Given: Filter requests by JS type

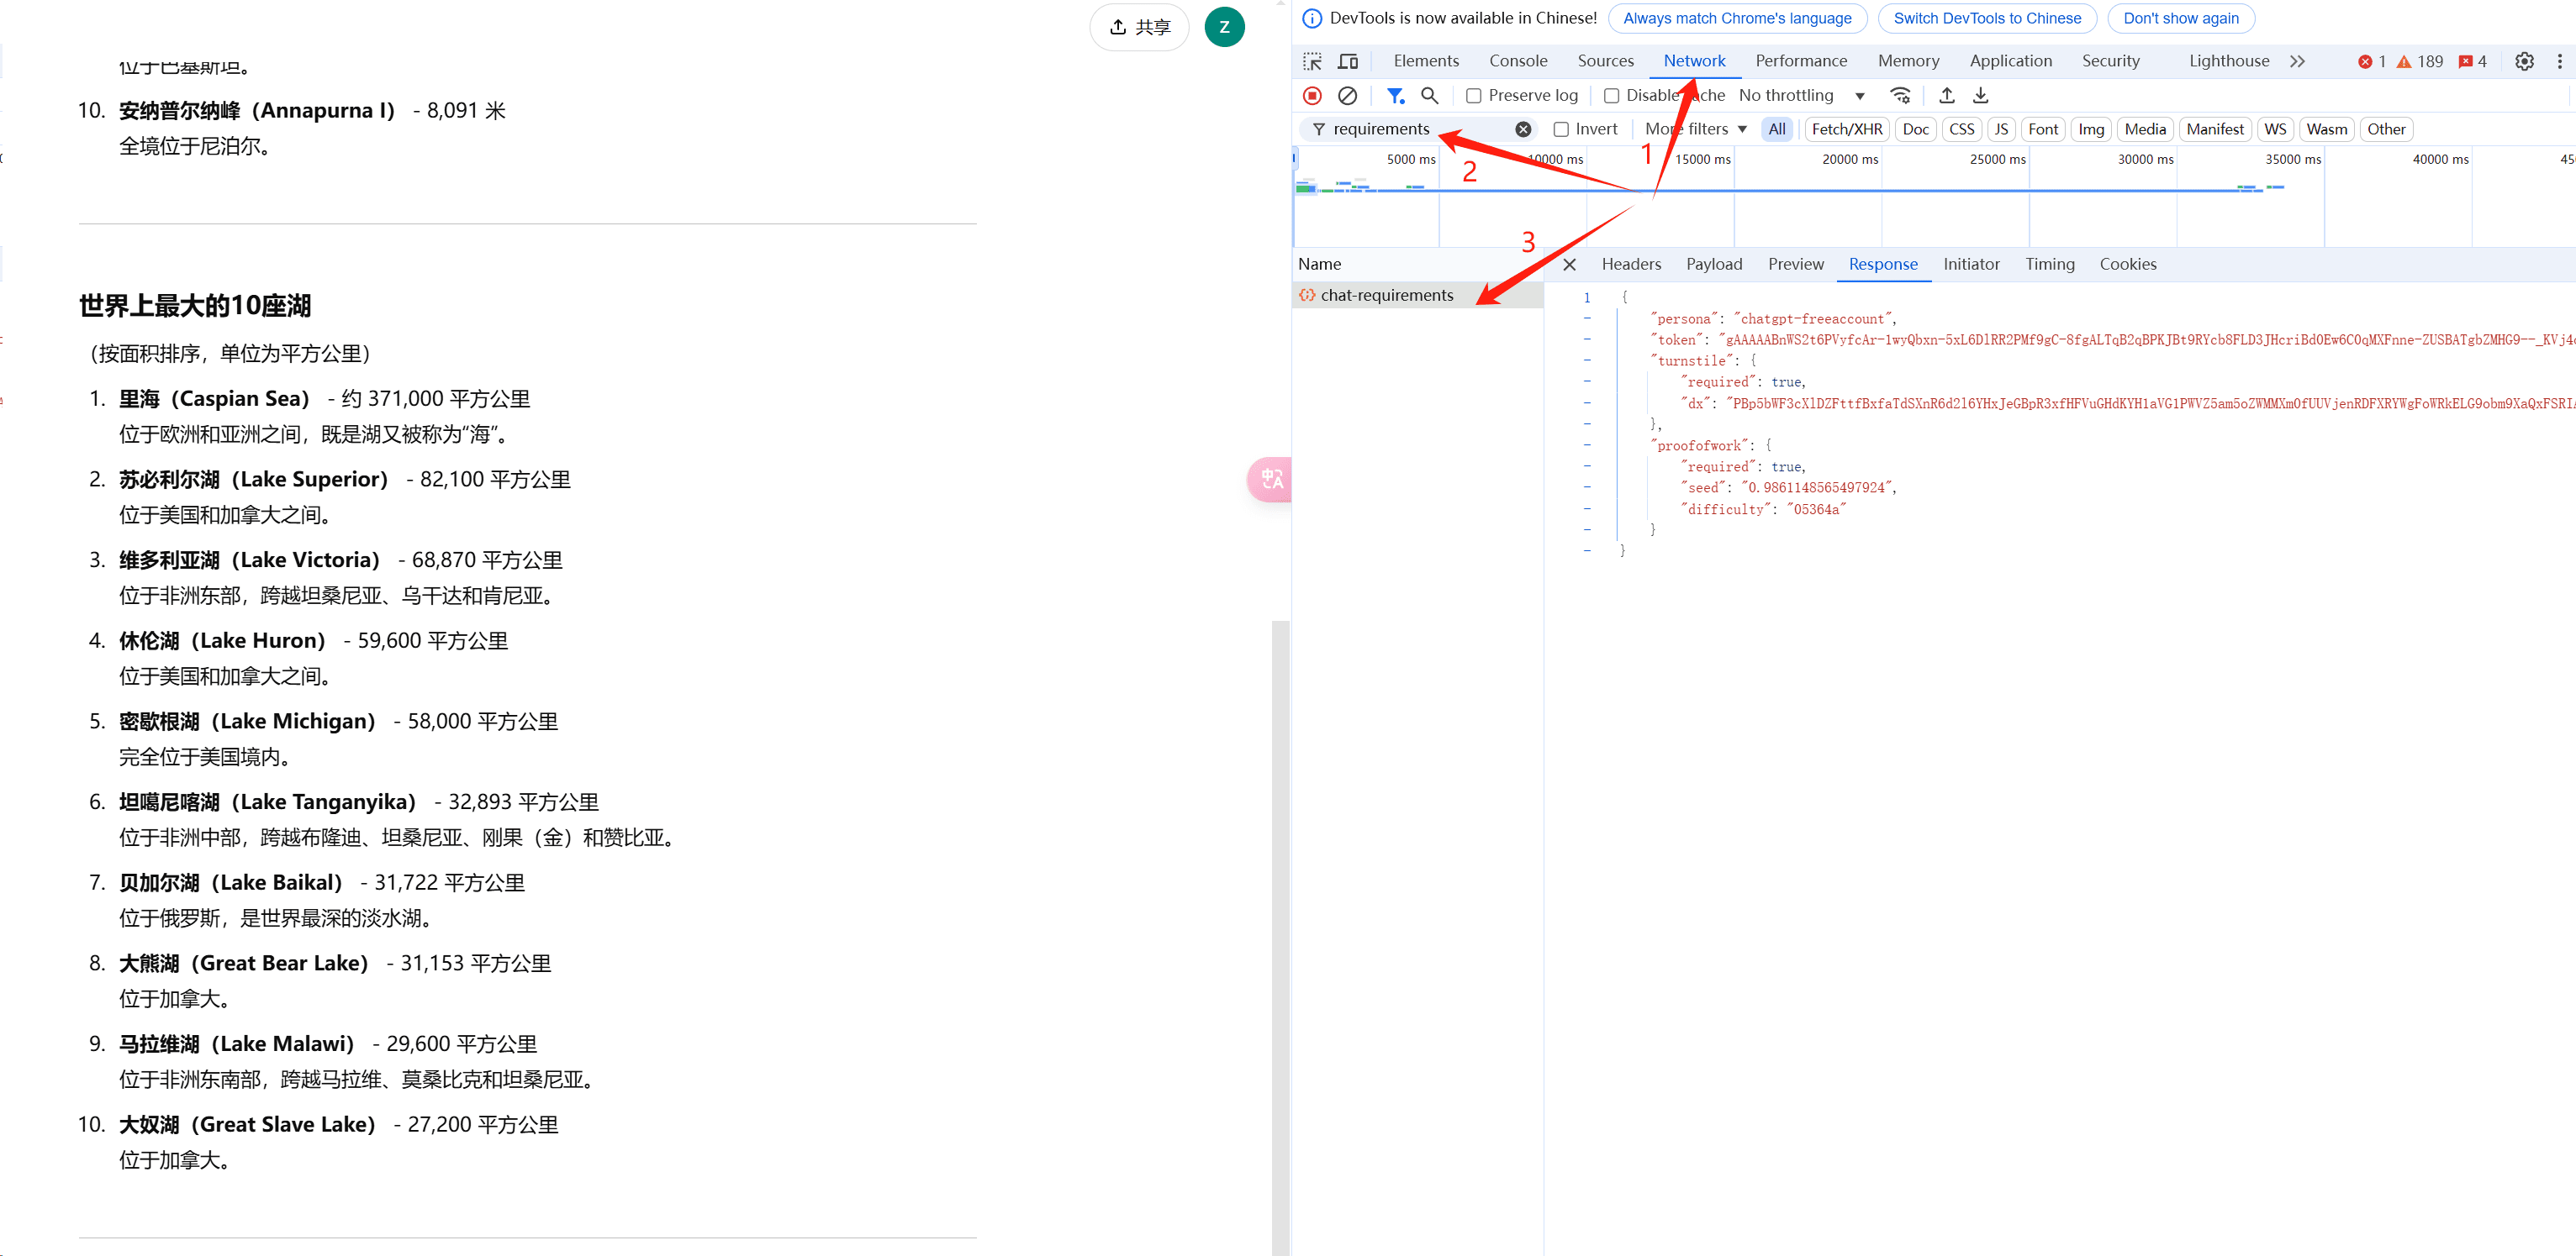Looking at the screenshot, I should coord(2000,130).
